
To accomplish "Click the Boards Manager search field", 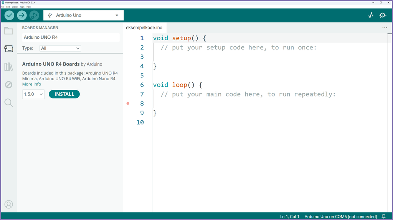I will click(71, 37).
